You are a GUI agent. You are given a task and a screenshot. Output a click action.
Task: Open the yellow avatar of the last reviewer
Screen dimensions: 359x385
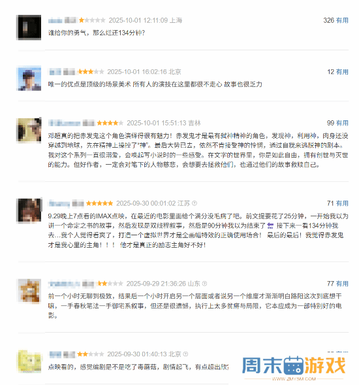click(29, 361)
